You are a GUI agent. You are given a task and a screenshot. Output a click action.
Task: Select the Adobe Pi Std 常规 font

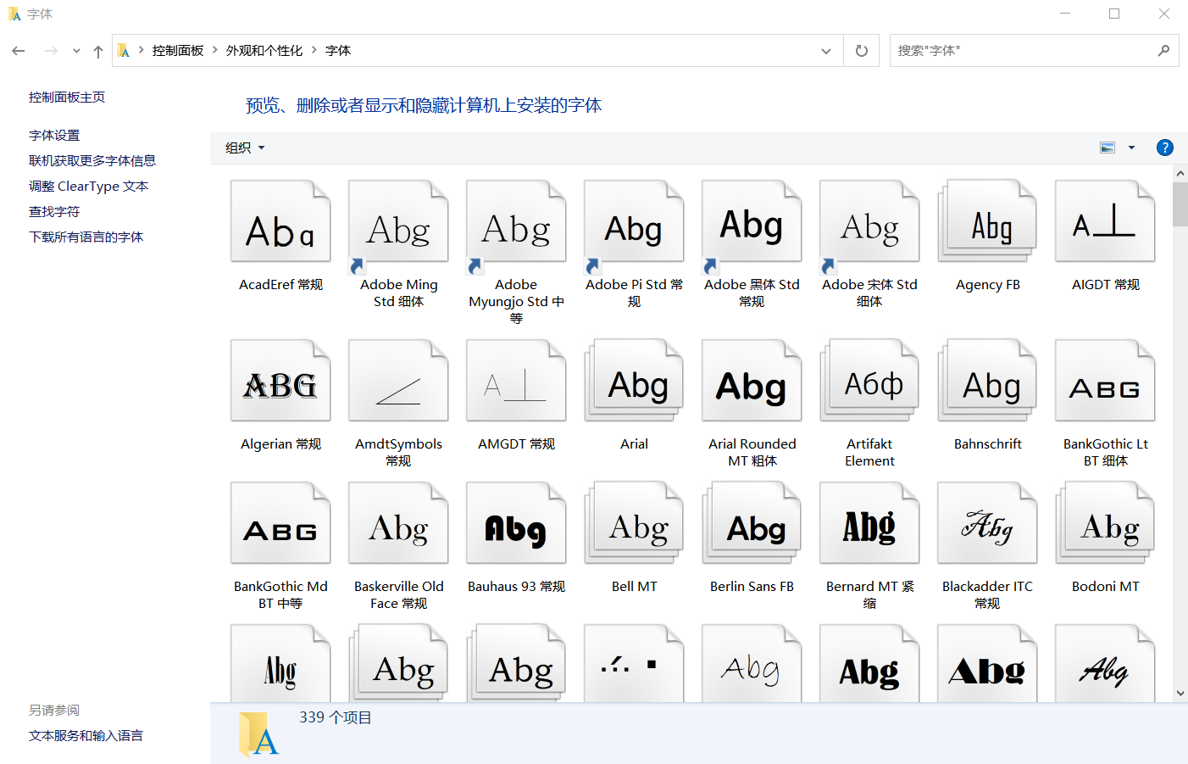tap(634, 244)
